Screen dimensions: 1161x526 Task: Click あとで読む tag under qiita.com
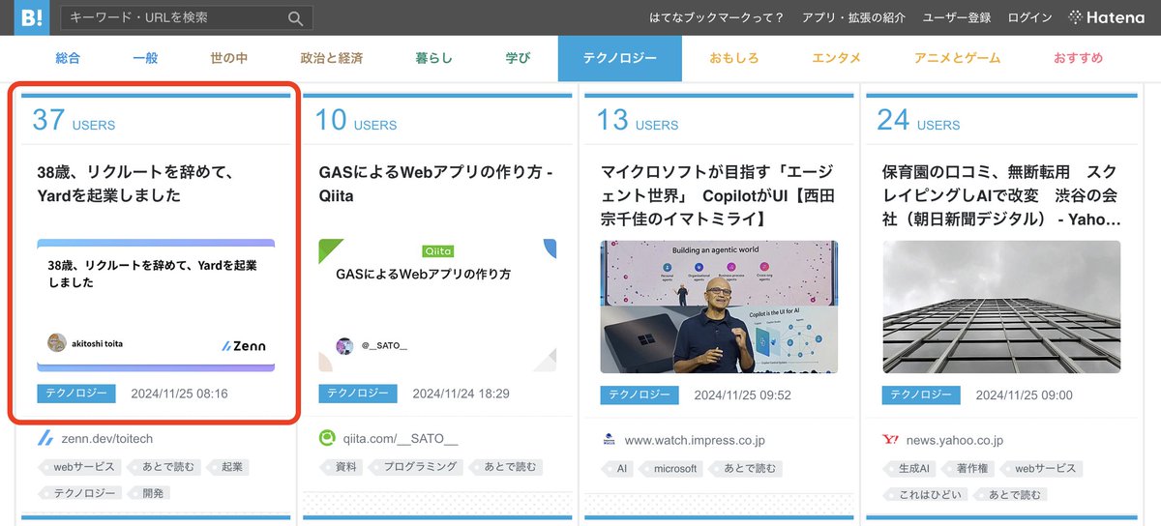pyautogui.click(x=507, y=467)
